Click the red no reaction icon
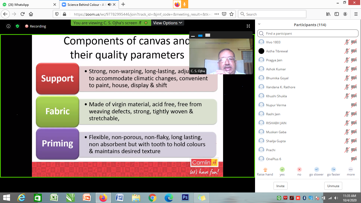The width and height of the screenshot is (361, 203). tap(299, 170)
